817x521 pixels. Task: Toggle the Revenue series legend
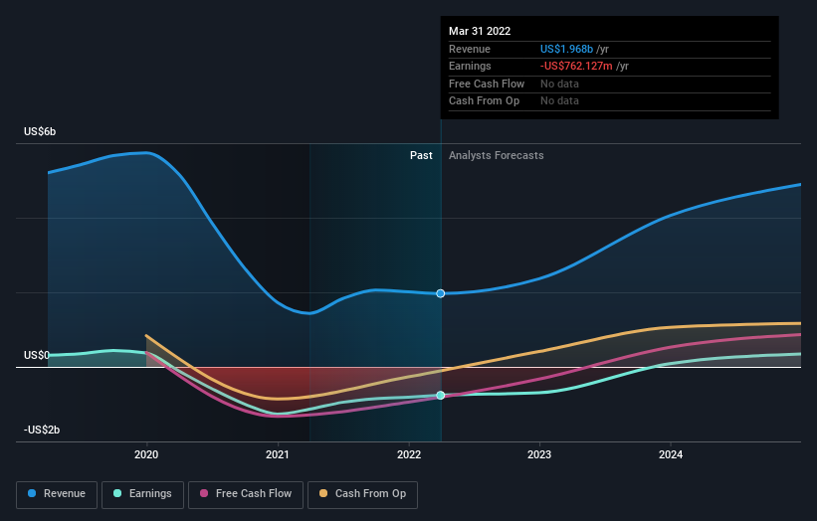point(57,494)
